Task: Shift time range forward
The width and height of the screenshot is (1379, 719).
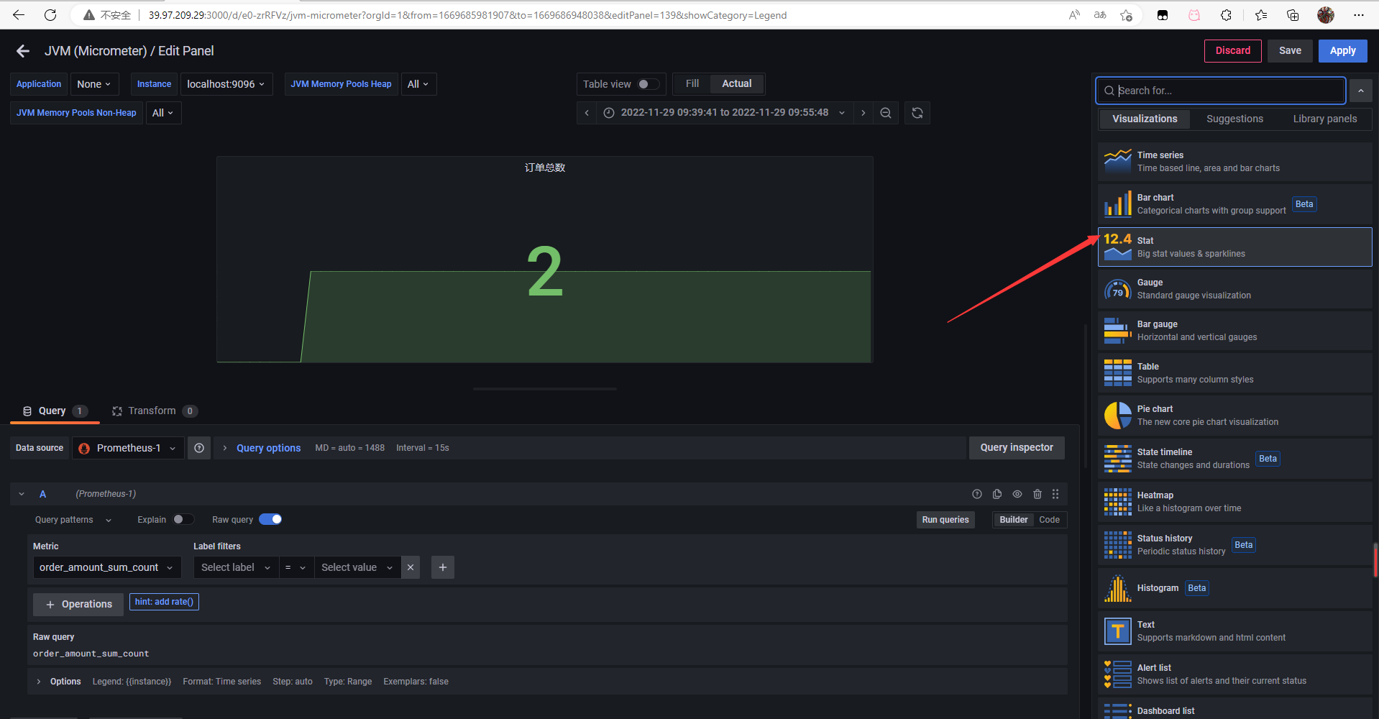Action: [863, 113]
